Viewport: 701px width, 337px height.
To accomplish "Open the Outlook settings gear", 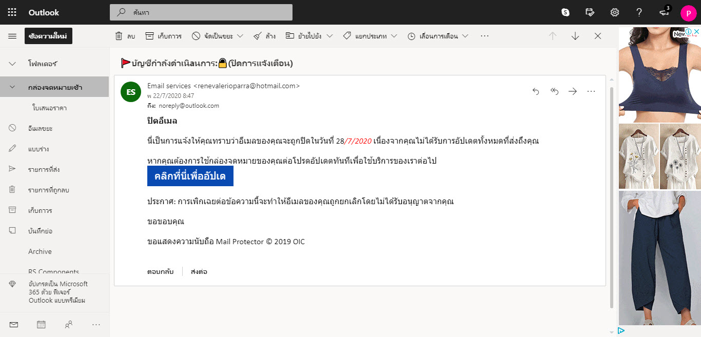I will click(x=614, y=12).
